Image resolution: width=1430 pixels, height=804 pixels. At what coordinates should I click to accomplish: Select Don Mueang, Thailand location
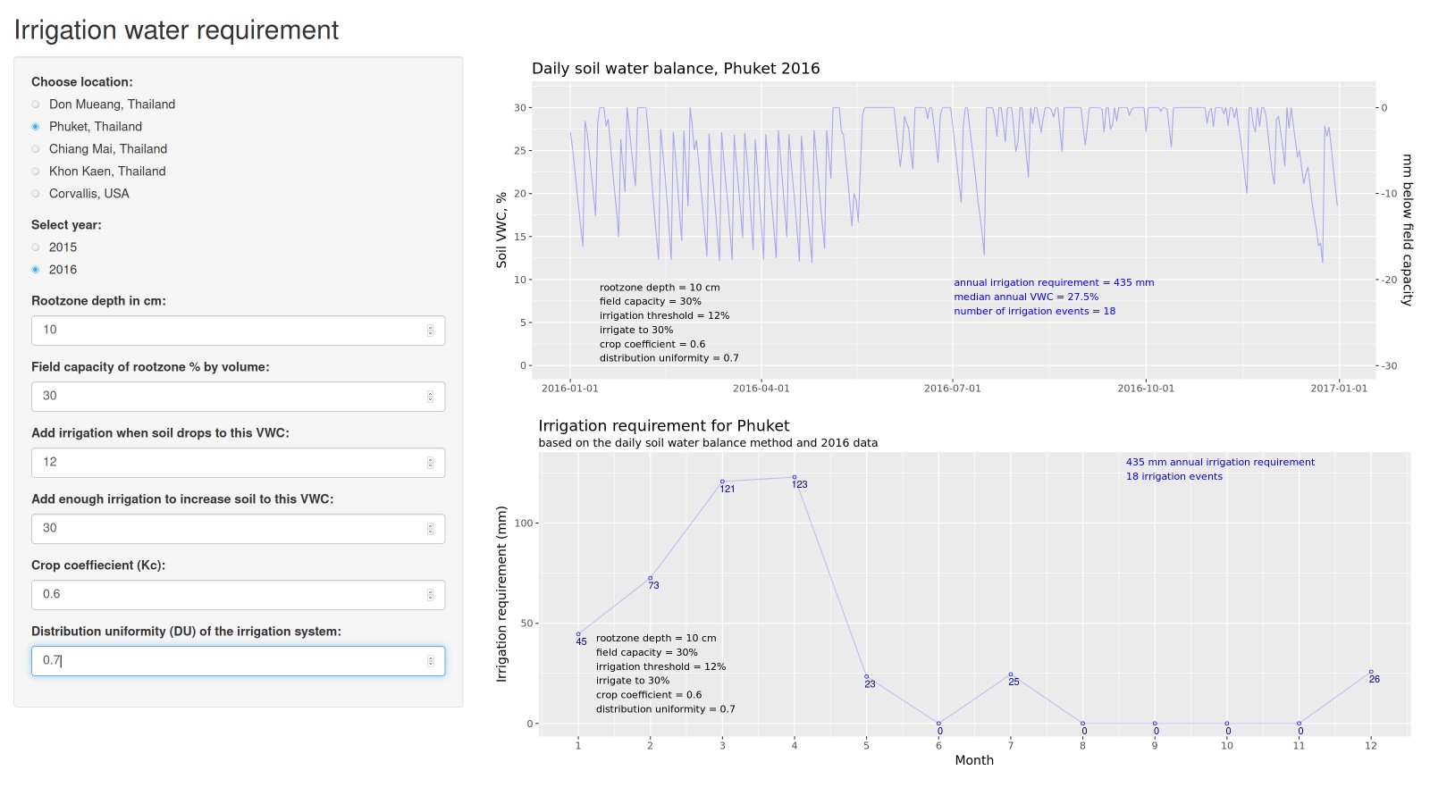click(36, 105)
